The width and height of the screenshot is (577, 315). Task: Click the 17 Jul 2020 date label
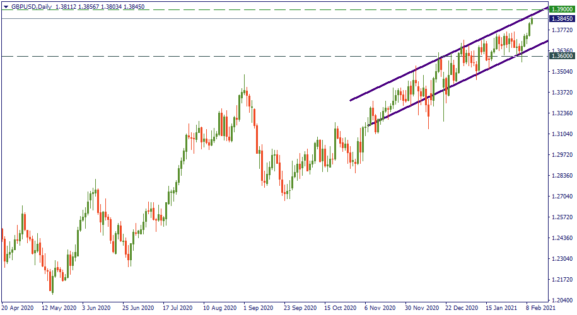pos(177,309)
